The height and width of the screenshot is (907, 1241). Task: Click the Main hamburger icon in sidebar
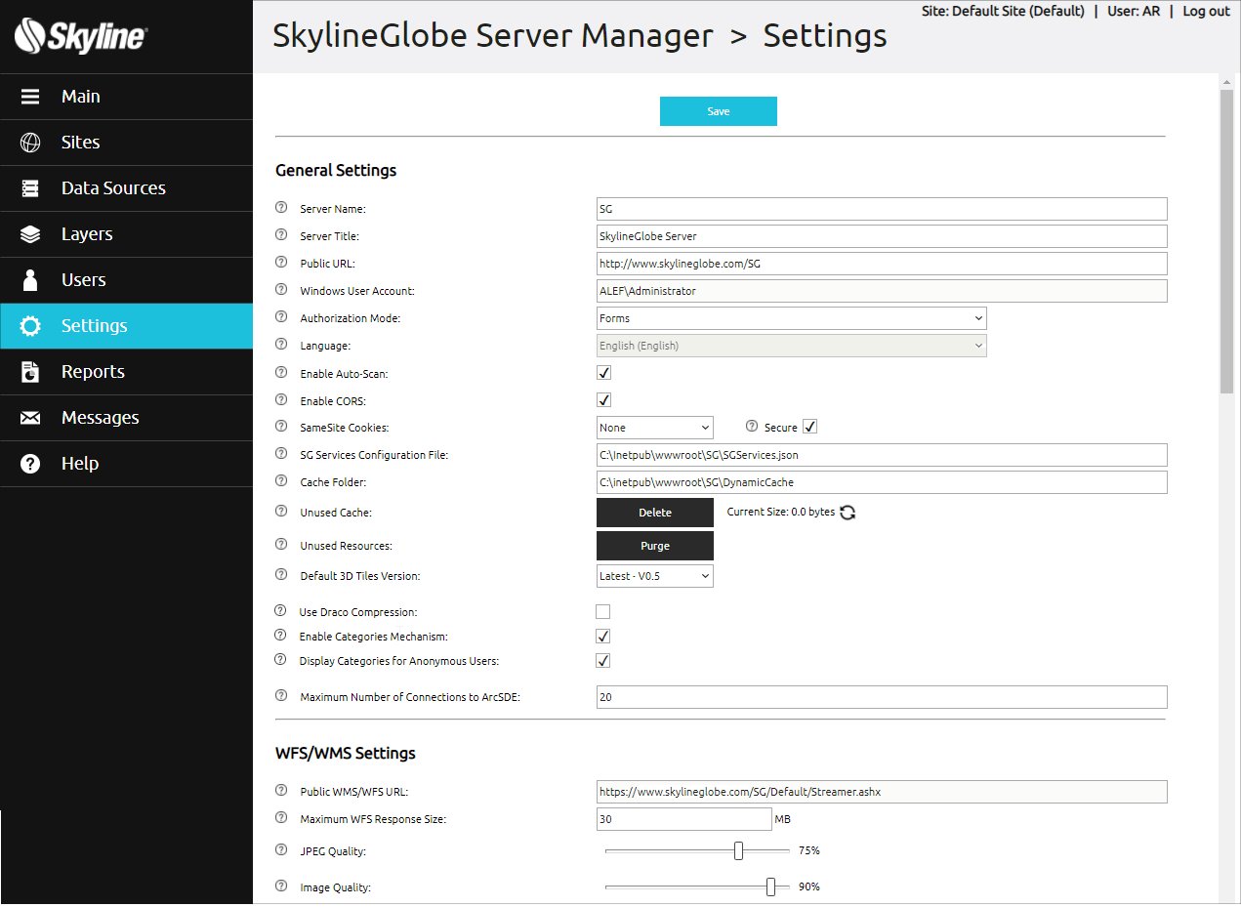(x=30, y=97)
